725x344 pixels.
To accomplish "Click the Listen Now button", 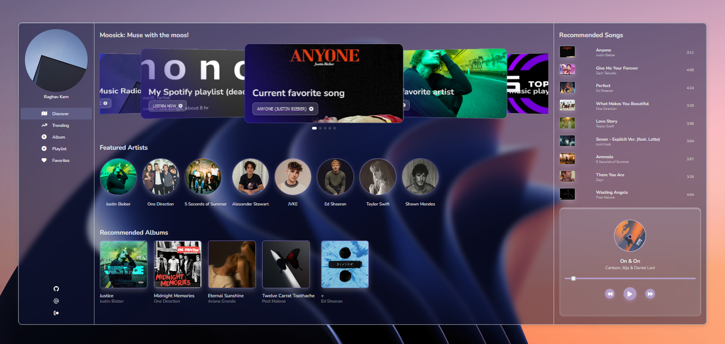I will pos(167,106).
